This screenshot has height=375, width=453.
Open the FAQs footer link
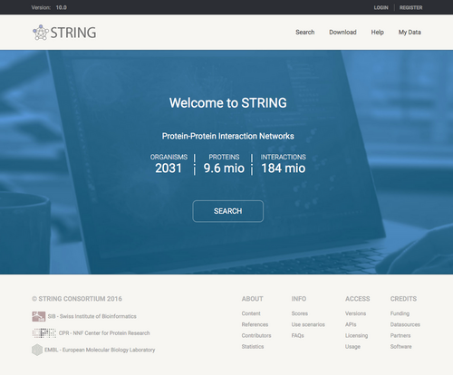click(x=297, y=335)
